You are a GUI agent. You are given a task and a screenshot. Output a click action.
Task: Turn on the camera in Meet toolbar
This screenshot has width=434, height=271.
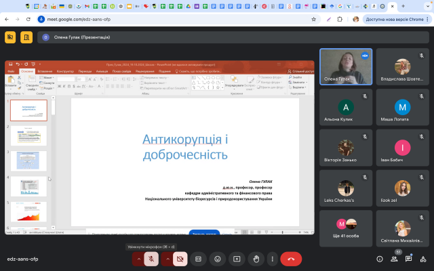click(180, 259)
